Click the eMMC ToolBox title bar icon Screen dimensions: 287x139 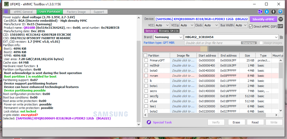6,4
